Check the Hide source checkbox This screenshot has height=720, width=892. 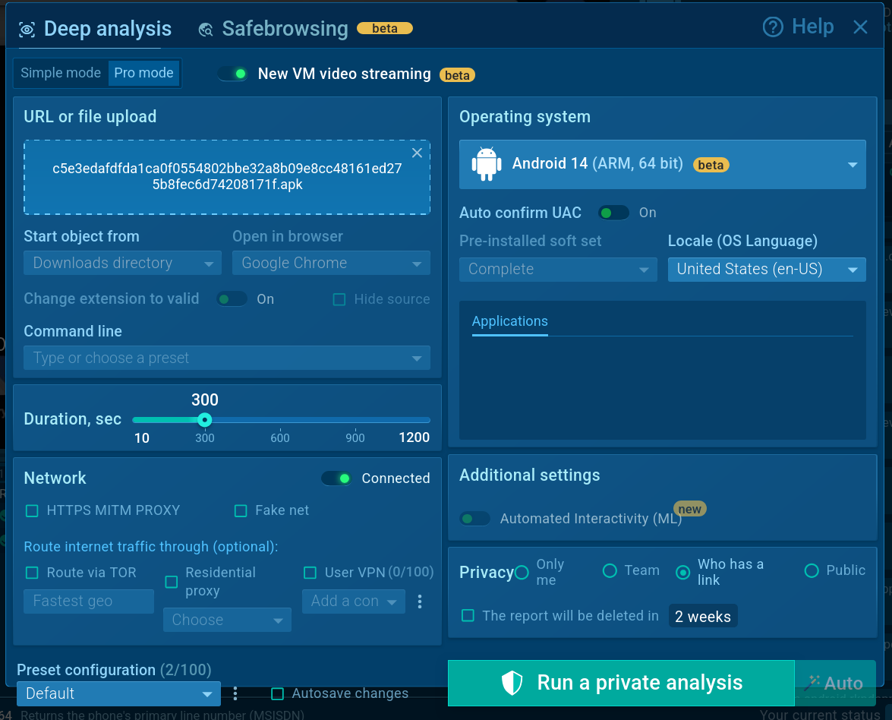click(x=339, y=299)
